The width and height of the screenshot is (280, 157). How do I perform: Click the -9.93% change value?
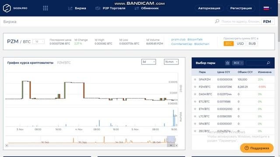(x=262, y=87)
